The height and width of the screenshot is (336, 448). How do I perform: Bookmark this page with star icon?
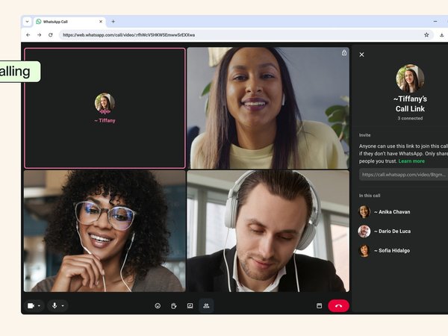tap(426, 35)
